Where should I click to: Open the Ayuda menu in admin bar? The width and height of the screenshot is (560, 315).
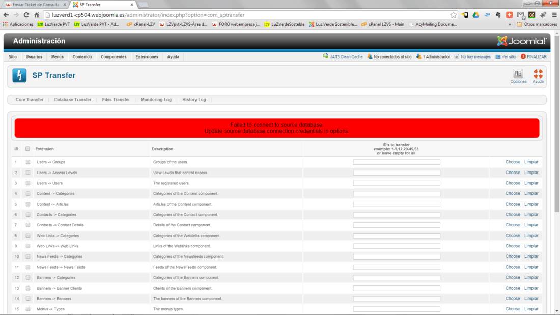(x=173, y=57)
